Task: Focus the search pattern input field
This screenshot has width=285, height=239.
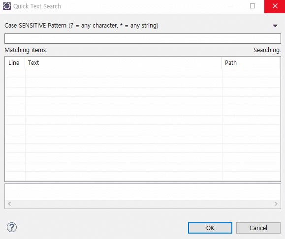Action: [143, 38]
